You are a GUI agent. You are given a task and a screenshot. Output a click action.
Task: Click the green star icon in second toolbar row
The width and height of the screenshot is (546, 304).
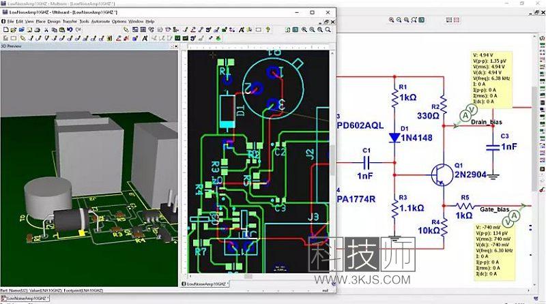click(x=218, y=38)
